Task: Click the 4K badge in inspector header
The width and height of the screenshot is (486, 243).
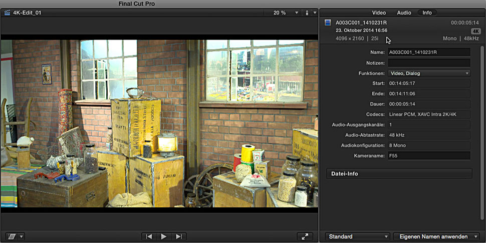Action: click(x=475, y=31)
